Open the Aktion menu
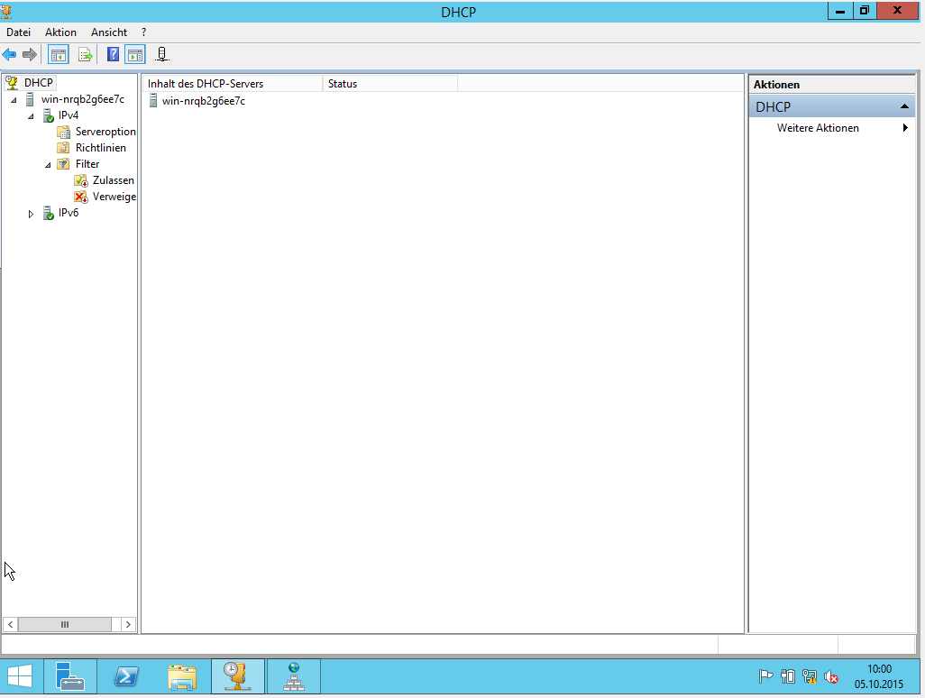This screenshot has width=925, height=698. [60, 32]
